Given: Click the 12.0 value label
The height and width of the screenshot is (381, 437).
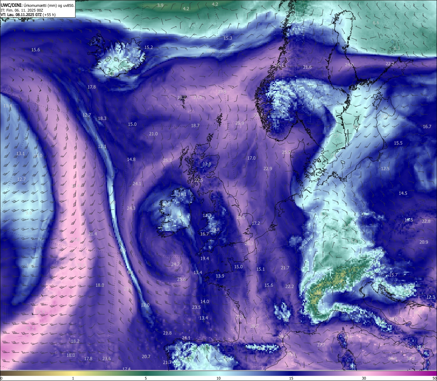Looking at the screenshot, I should click(145, 305).
